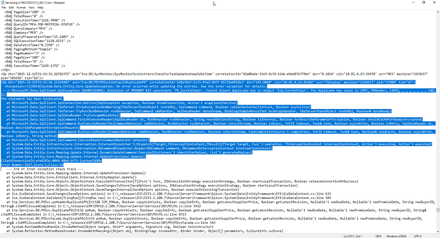Click the SqlCommand.FinishExecuteReader stack line
Screen dimensions: 440x238
click(214, 119)
